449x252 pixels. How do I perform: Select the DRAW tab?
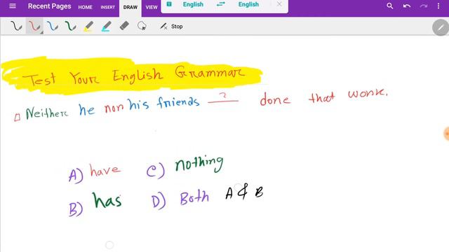tap(130, 8)
